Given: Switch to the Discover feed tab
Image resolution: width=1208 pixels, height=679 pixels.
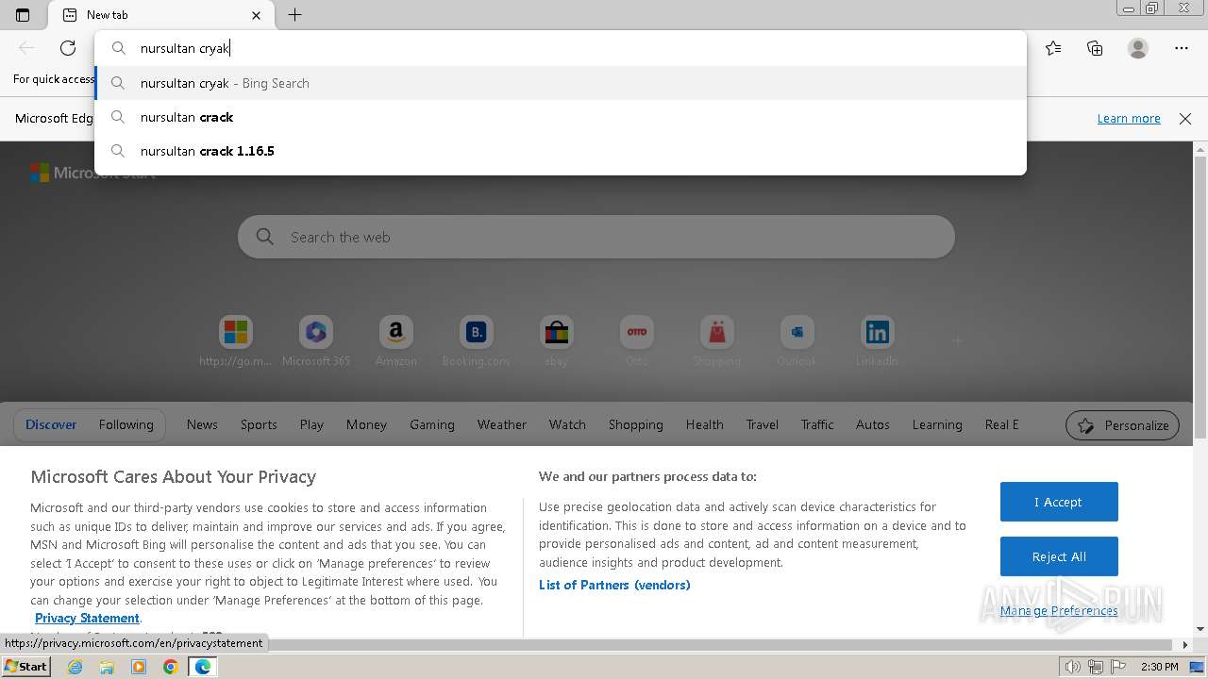Looking at the screenshot, I should tap(51, 424).
